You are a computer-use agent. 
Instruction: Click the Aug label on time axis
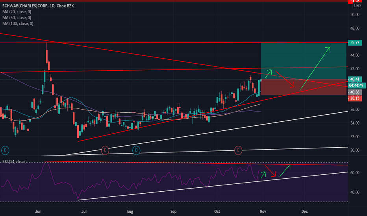(x=130, y=212)
